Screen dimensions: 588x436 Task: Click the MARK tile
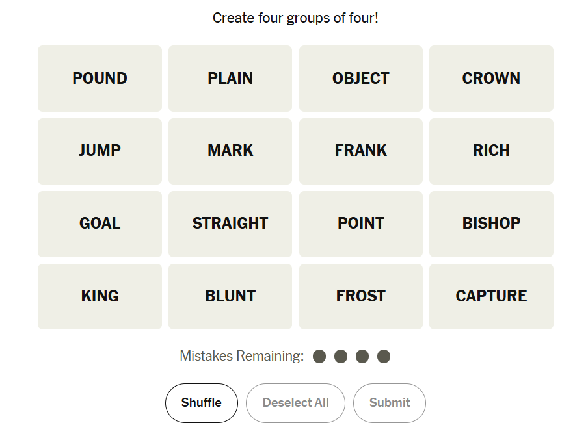tap(230, 151)
